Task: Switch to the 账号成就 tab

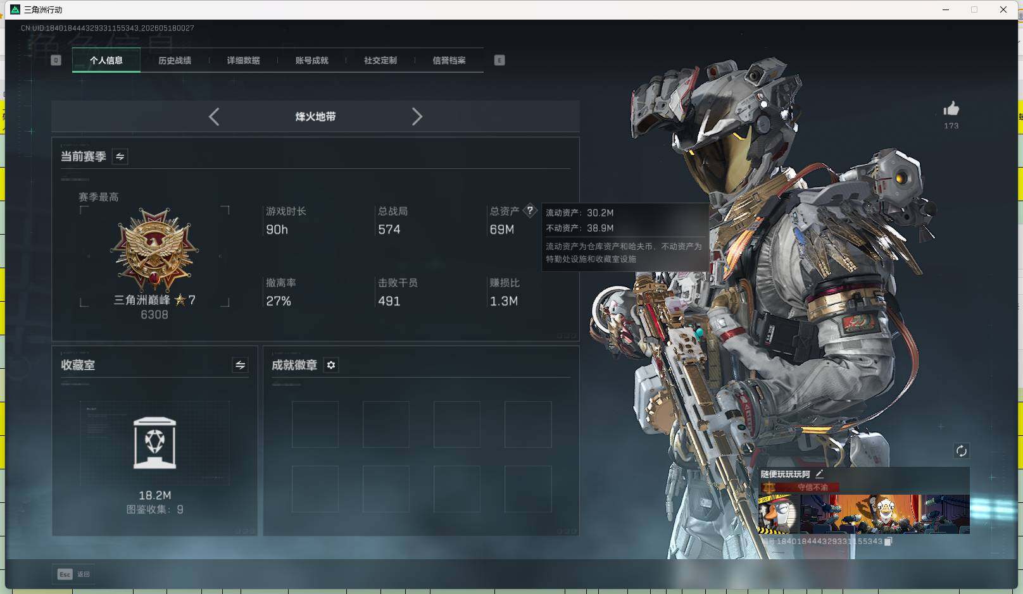Action: pyautogui.click(x=311, y=61)
